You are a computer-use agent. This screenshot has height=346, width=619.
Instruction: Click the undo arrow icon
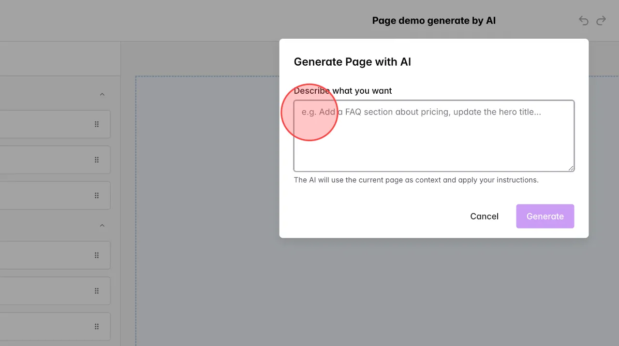pos(584,21)
